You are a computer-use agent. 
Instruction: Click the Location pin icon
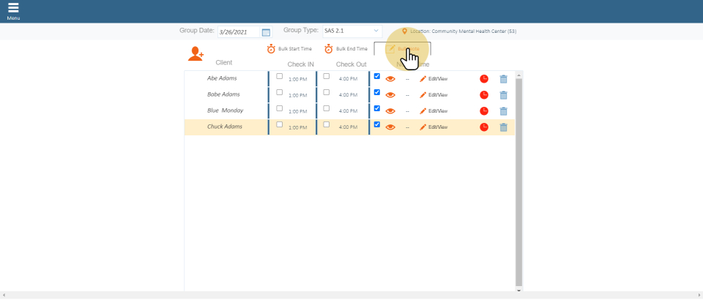pos(405,31)
